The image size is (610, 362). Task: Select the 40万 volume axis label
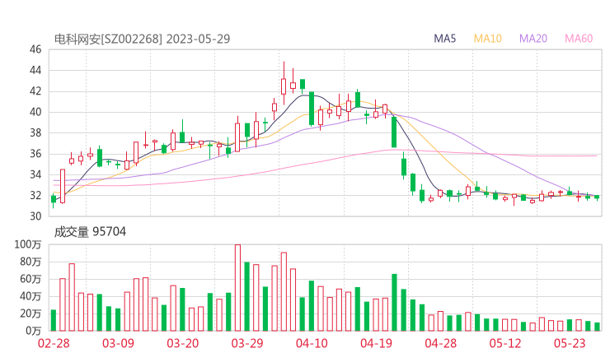coord(30,297)
